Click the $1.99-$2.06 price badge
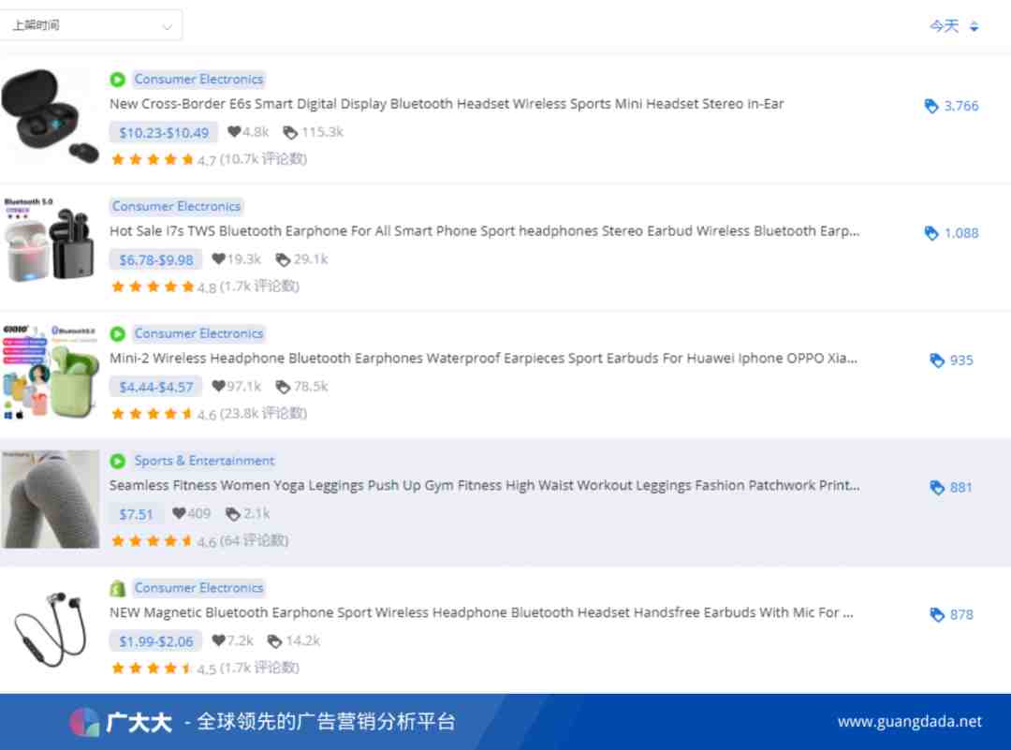This screenshot has width=1011, height=750. (x=155, y=641)
